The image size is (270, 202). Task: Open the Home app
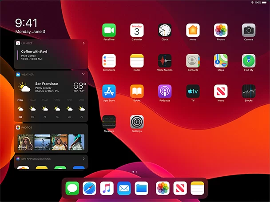[193, 30]
